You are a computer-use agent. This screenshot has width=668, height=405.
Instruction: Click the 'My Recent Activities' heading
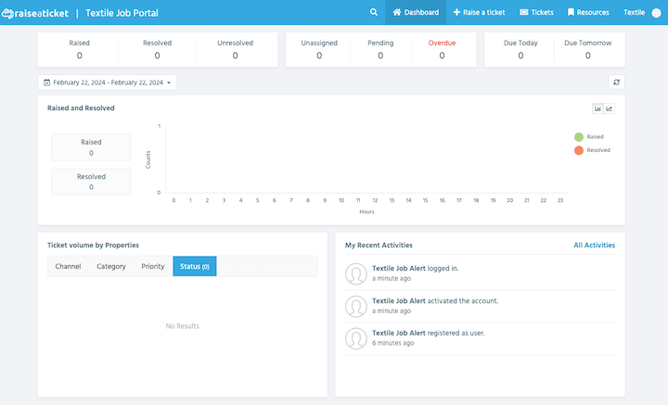(379, 245)
